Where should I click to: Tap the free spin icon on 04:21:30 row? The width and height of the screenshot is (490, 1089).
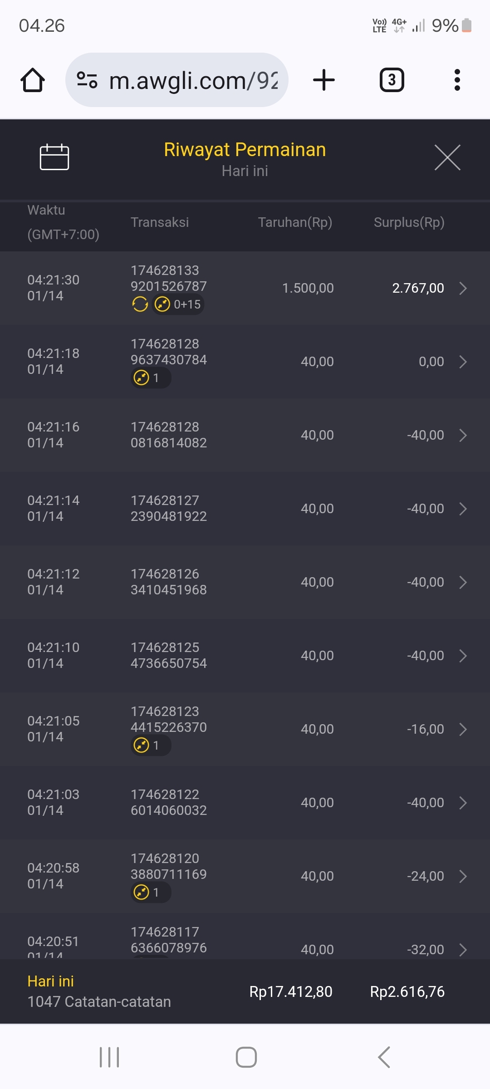(x=140, y=304)
